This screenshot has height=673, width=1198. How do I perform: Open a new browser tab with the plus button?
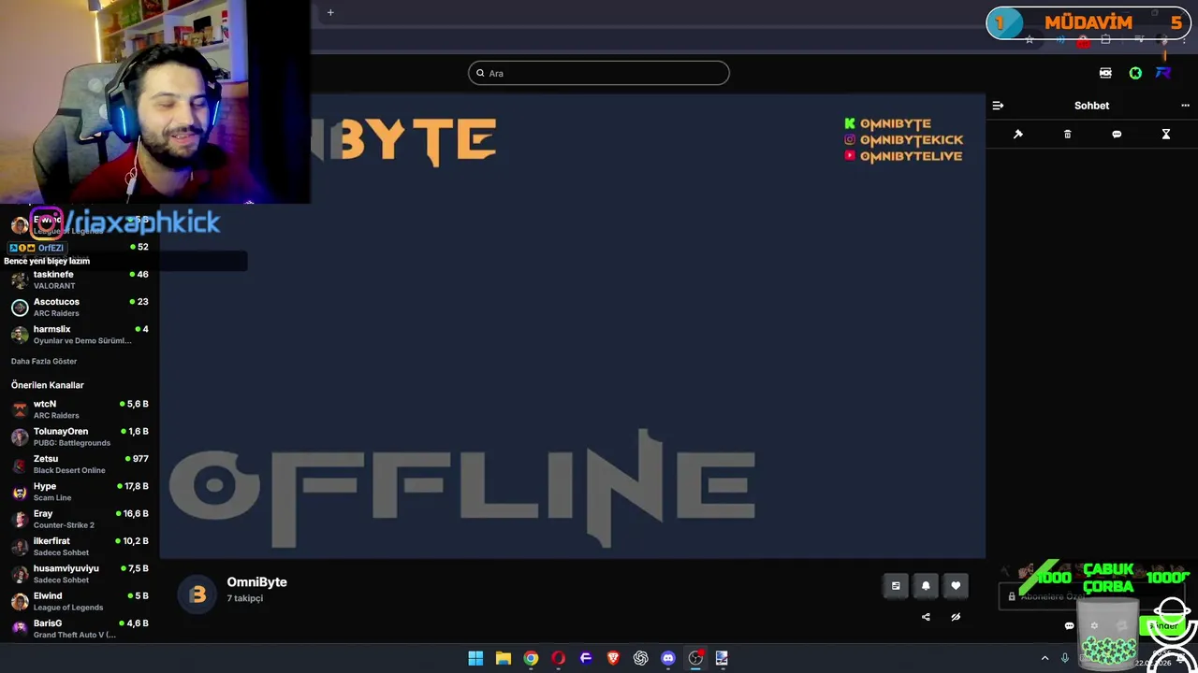click(330, 12)
